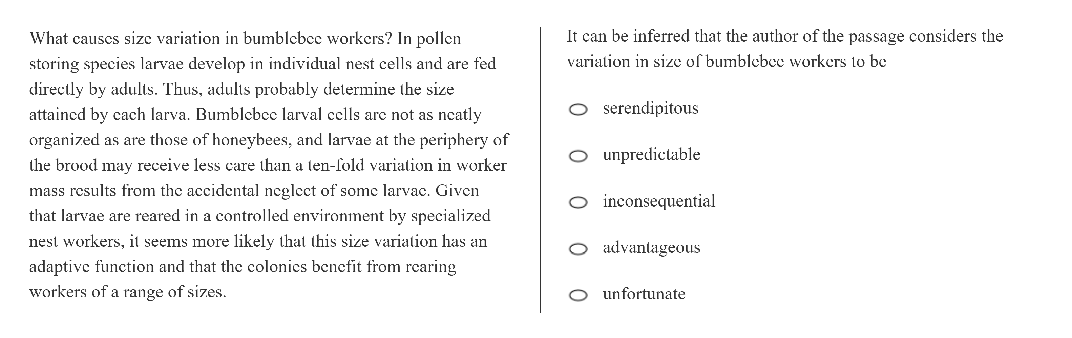
Task: Click the 'advantageous' answer label text
Action: 651,247
